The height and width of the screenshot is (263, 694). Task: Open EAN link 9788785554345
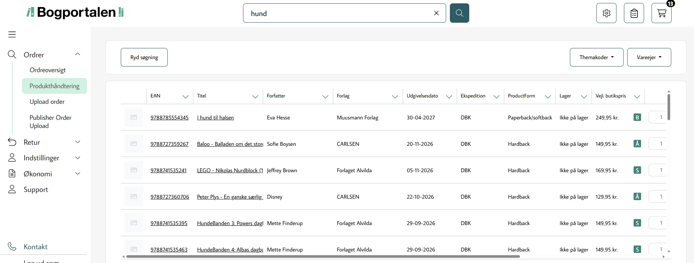(x=170, y=118)
